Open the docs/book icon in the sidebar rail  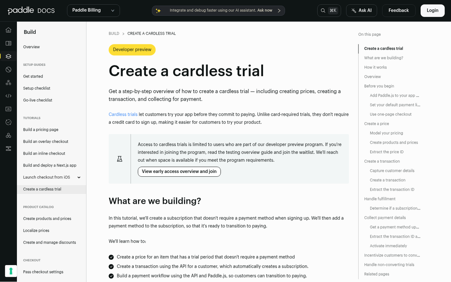pyautogui.click(x=8, y=43)
